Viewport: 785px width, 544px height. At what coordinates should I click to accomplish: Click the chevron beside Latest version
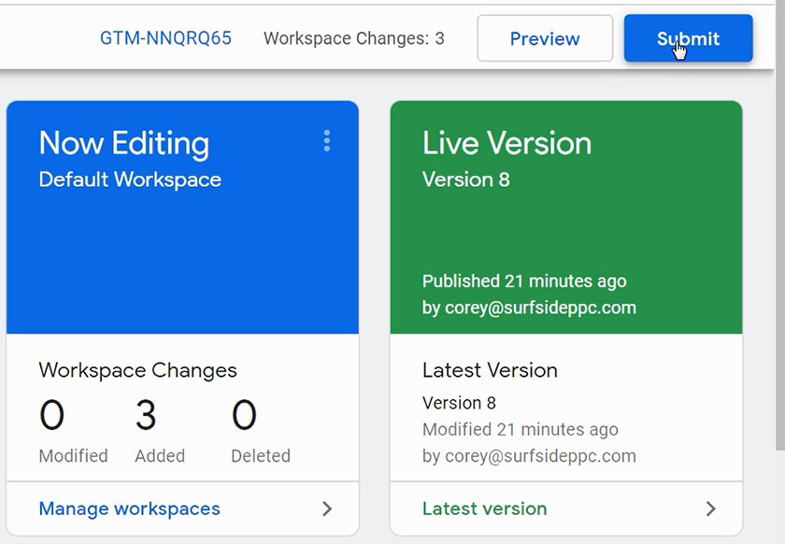[710, 508]
